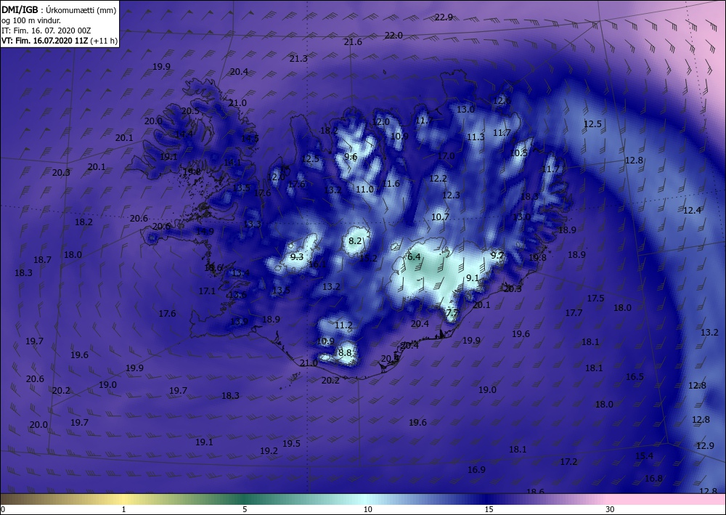
Task: Click the 9.3 value over Langjökull
Action: coord(297,256)
